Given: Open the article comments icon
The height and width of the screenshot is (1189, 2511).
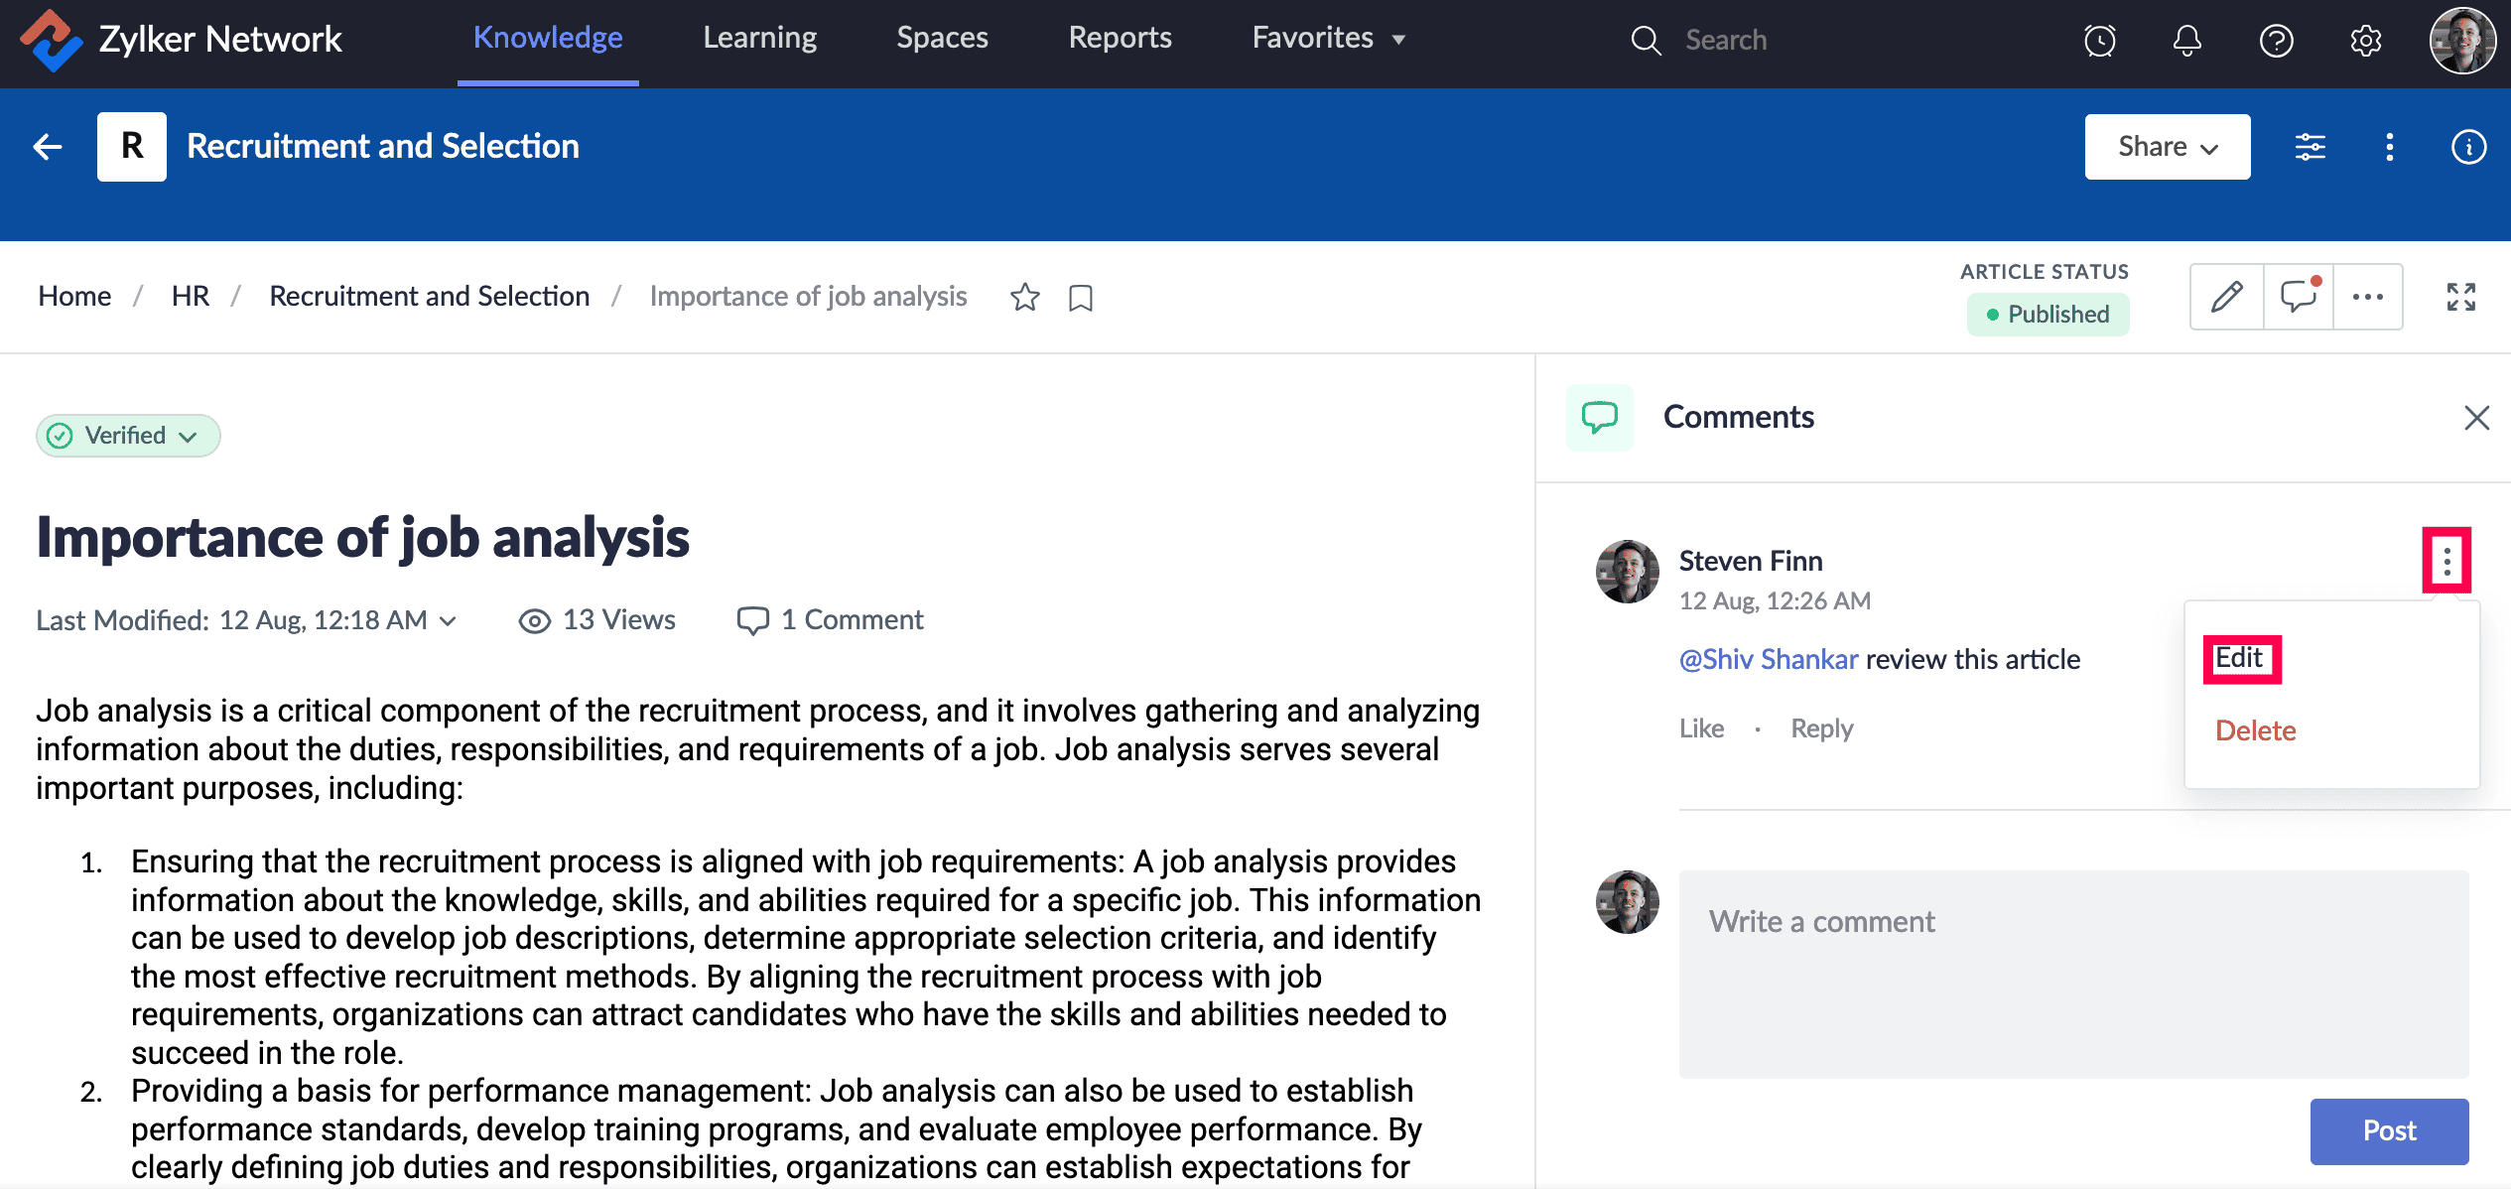Looking at the screenshot, I should [x=2299, y=297].
